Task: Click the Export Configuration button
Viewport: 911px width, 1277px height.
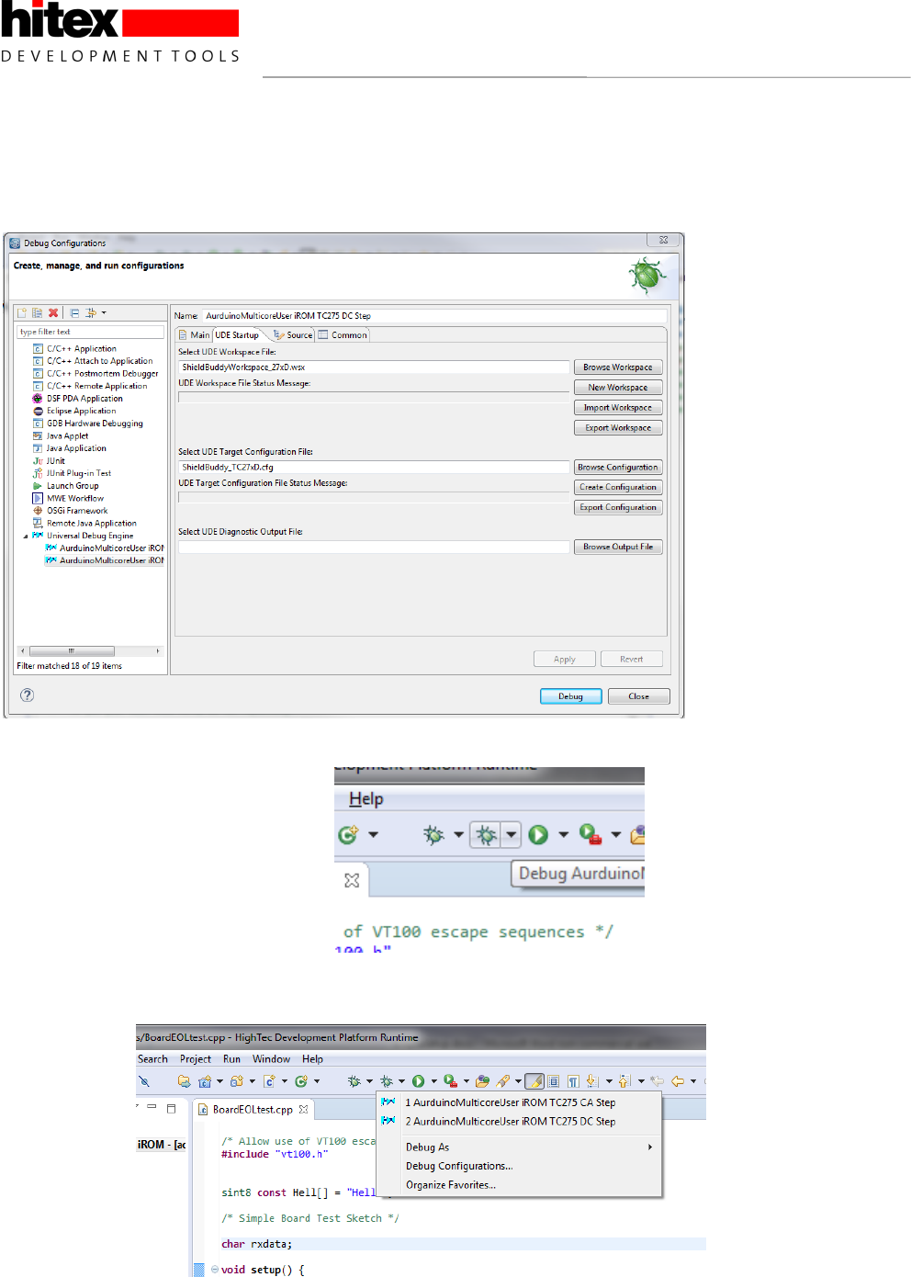Action: tap(618, 507)
